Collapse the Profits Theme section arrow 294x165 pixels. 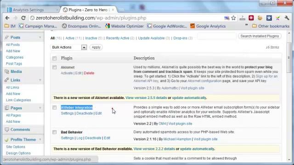pos(40,139)
